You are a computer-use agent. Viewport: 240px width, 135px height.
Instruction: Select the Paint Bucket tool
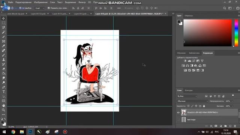[x=3, y=73]
